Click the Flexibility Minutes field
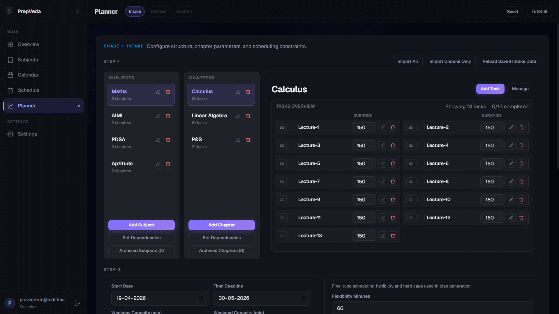The image size is (559, 314). [433, 308]
